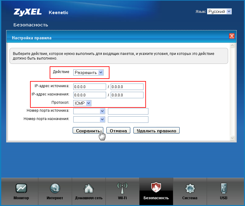Click the source port number text field
Screen dimensions: 245x206
(x=128, y=111)
